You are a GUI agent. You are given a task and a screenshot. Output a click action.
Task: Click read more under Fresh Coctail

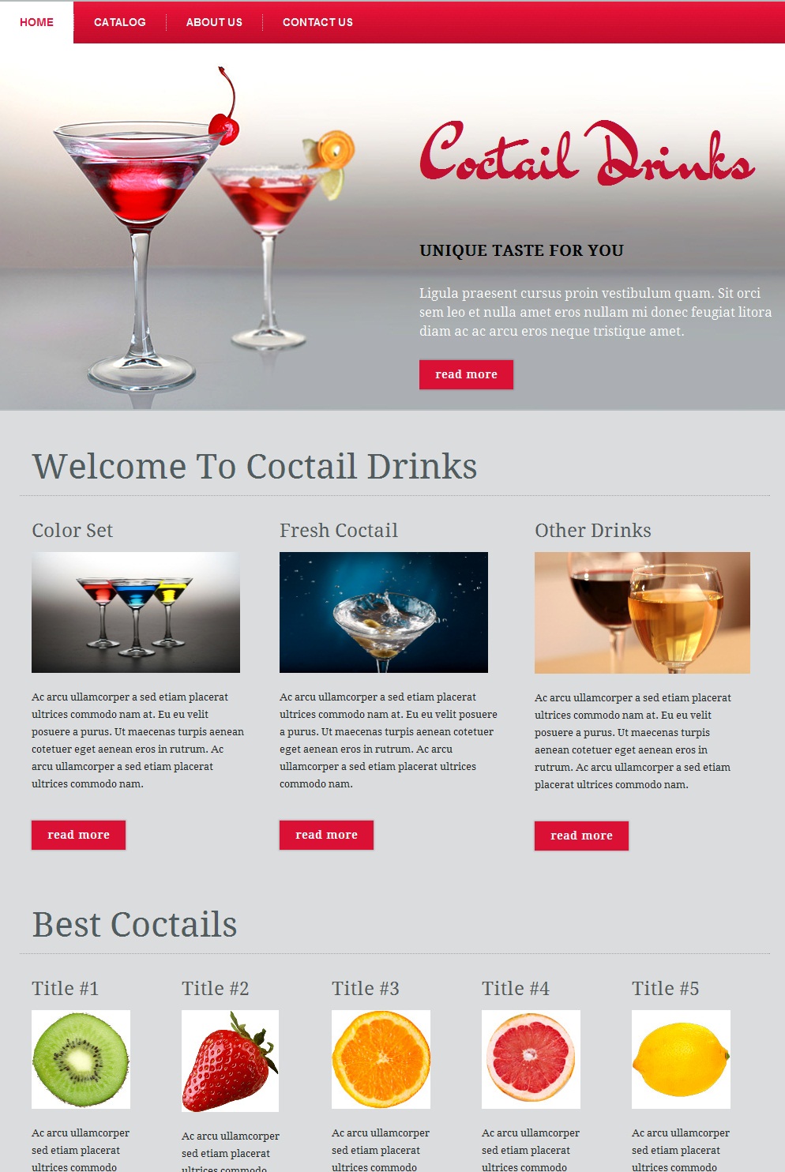[326, 835]
